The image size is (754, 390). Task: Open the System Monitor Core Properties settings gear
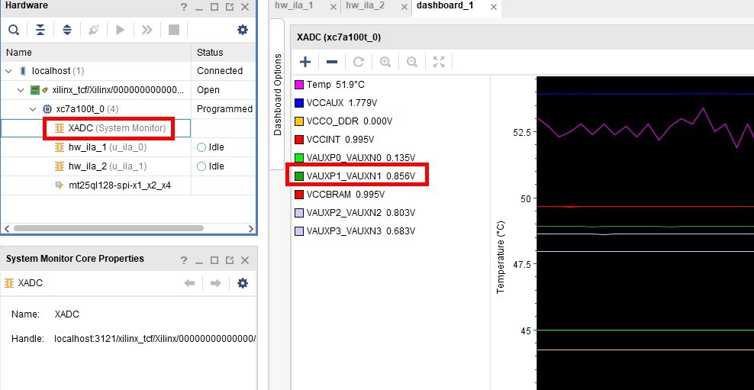click(243, 283)
